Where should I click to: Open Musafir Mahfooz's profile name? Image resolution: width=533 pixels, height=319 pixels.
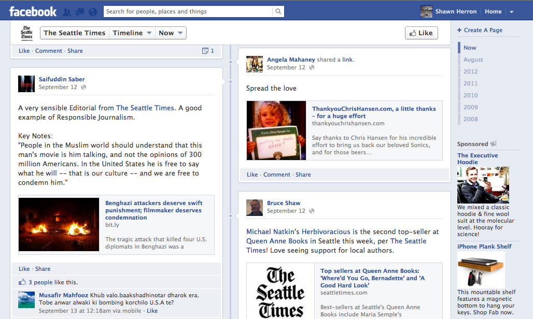(x=63, y=295)
